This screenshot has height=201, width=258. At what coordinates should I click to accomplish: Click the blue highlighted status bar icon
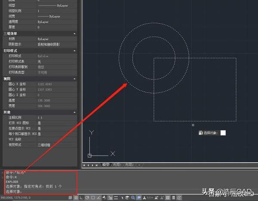coord(139,198)
